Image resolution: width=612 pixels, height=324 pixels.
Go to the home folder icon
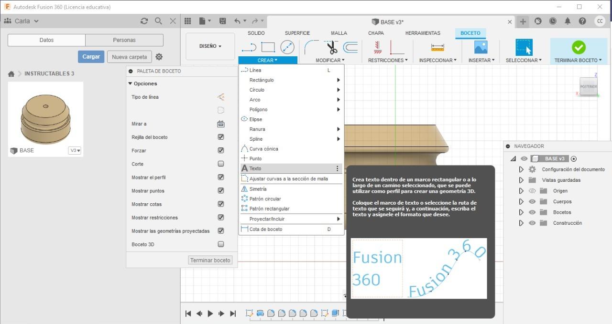11,73
